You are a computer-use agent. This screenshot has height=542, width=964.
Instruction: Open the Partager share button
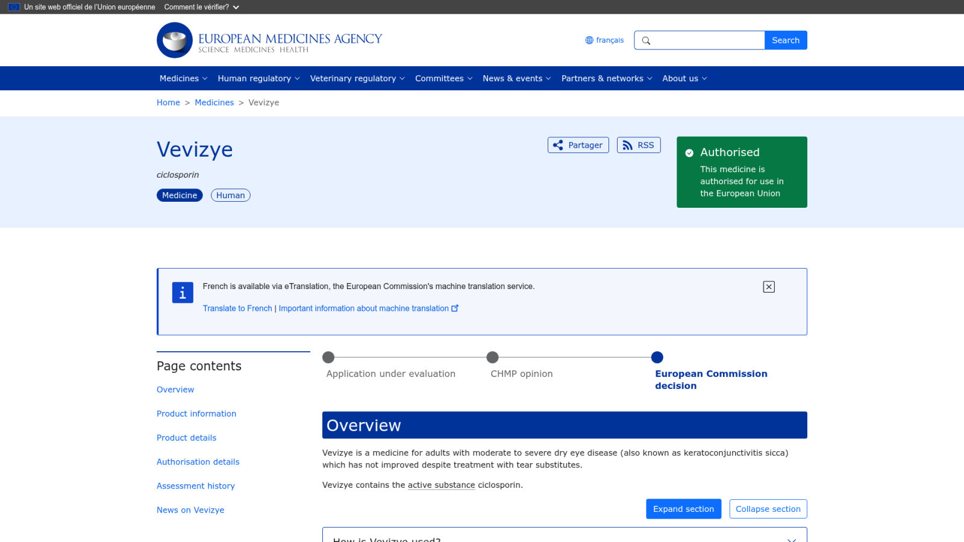point(578,145)
